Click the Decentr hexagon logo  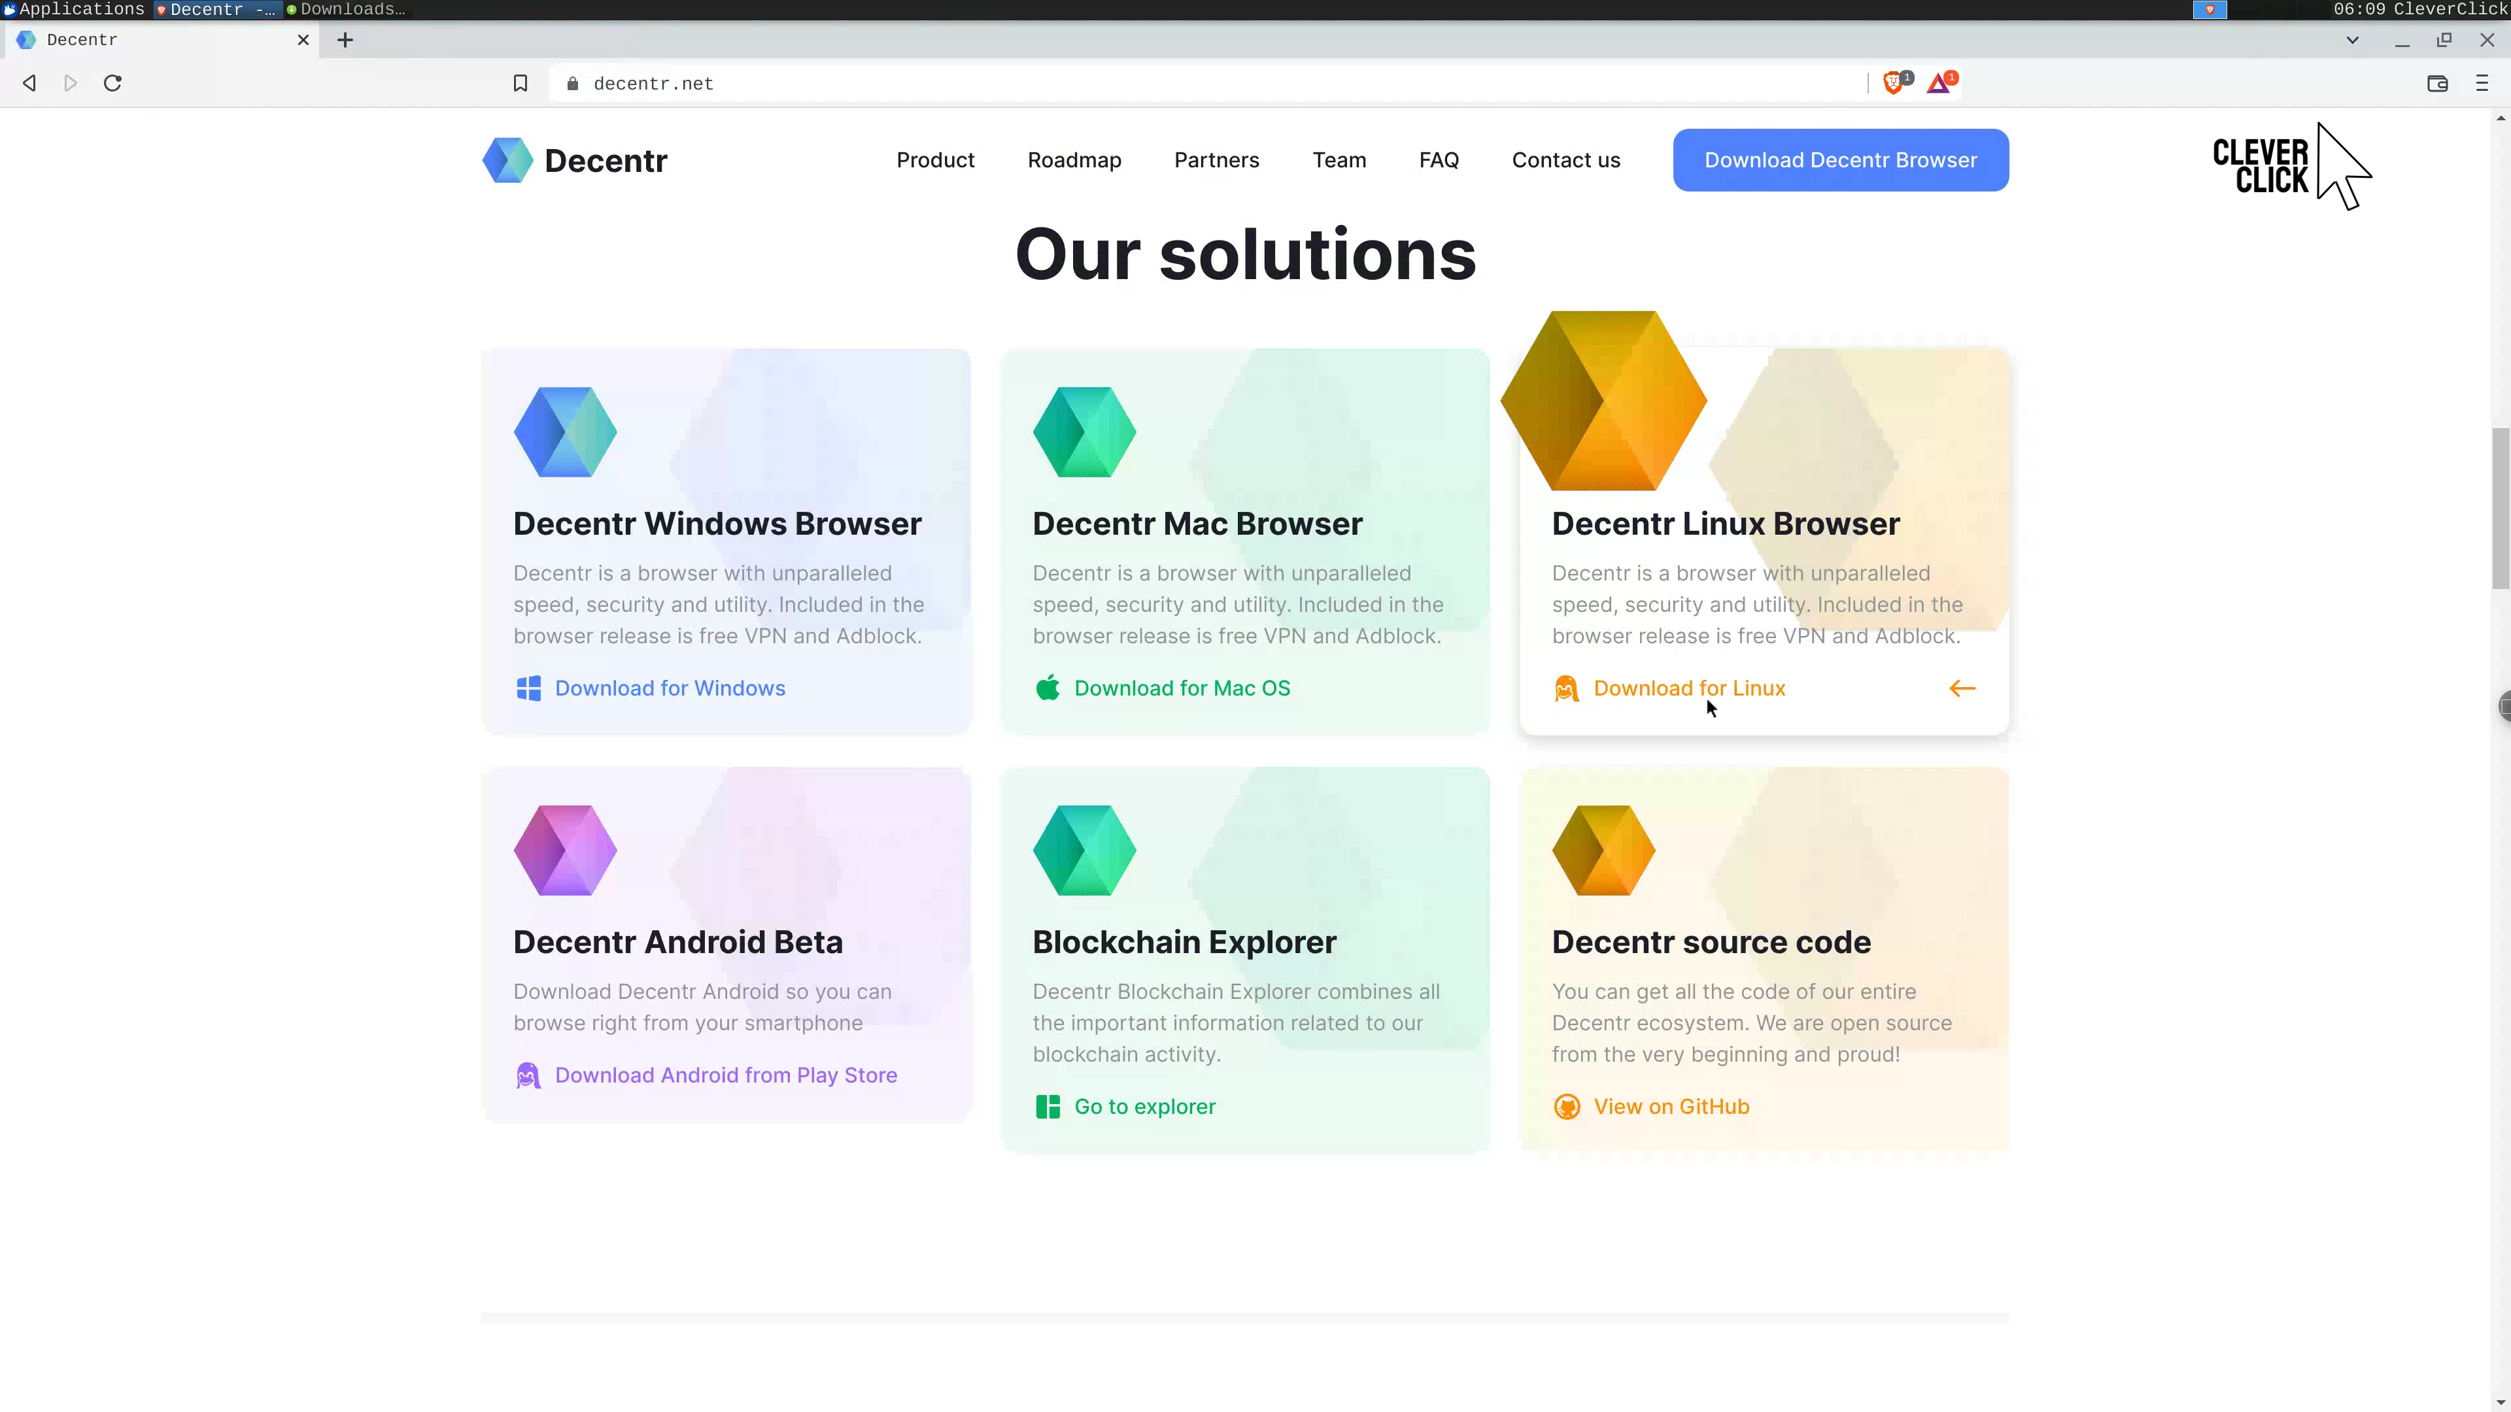(508, 160)
